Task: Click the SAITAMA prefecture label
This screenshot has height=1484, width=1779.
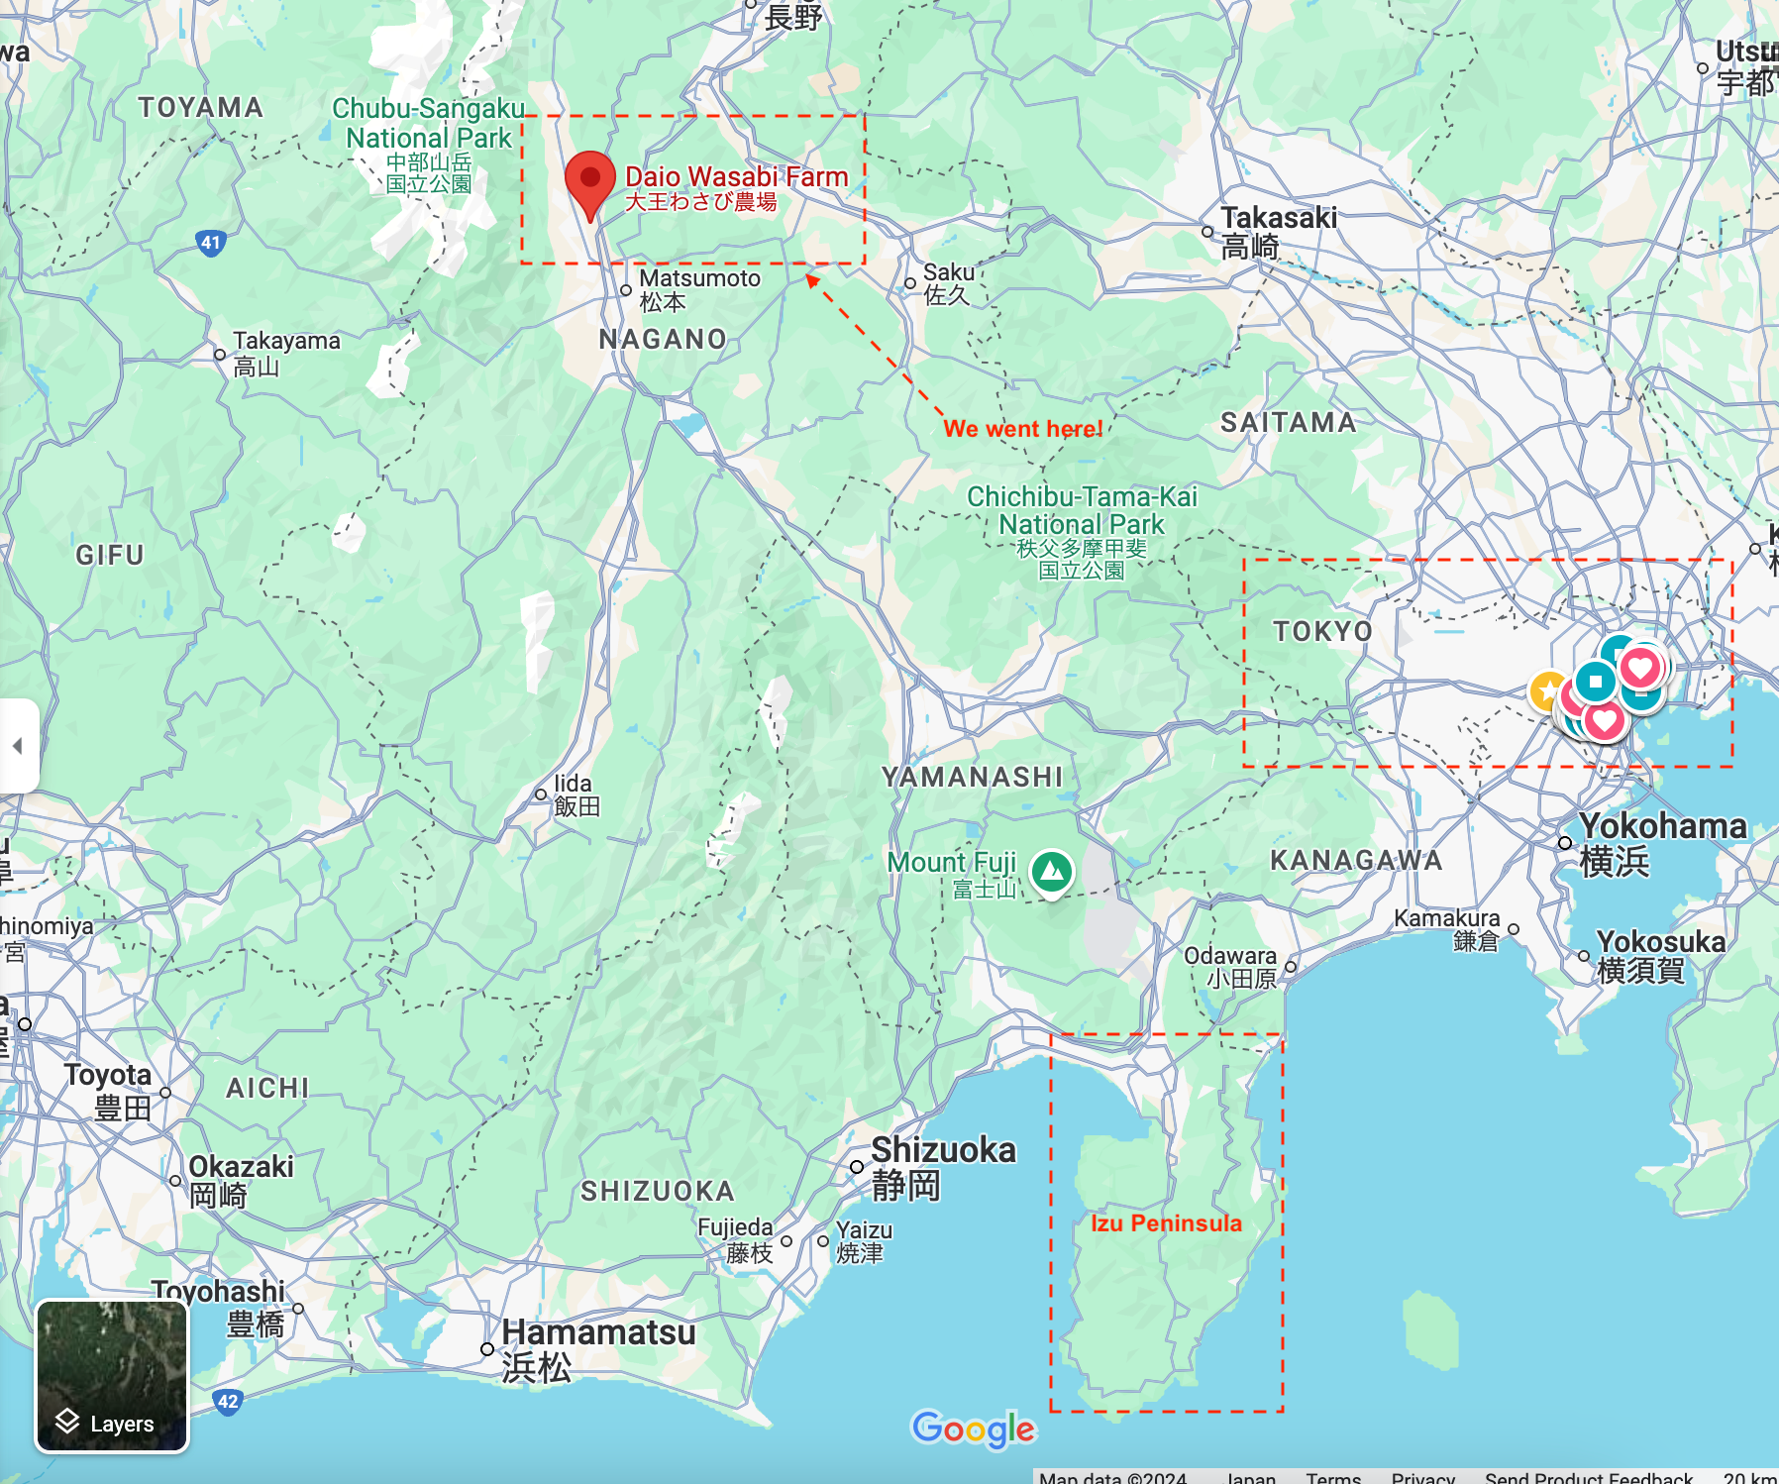Action: 1288,423
